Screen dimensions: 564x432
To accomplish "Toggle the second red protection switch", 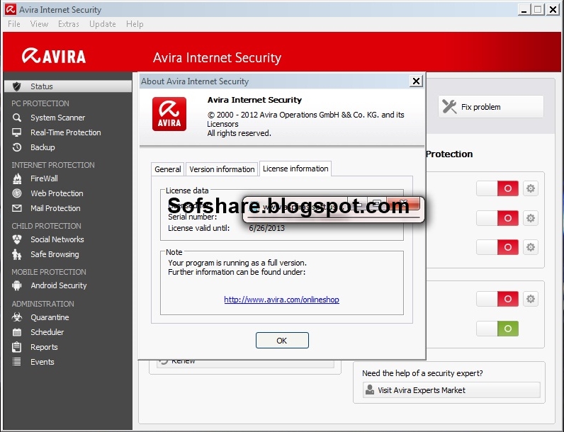I will [x=497, y=218].
